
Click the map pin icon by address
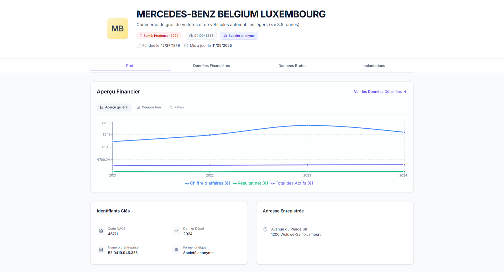tap(265, 230)
